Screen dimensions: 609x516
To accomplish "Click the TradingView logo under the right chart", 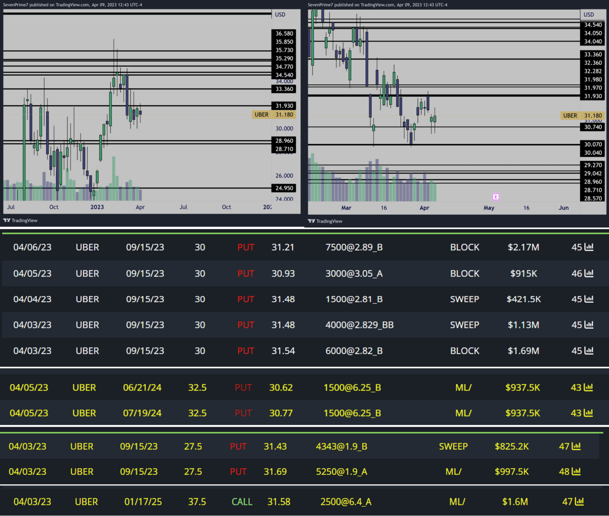I will 325,221.
